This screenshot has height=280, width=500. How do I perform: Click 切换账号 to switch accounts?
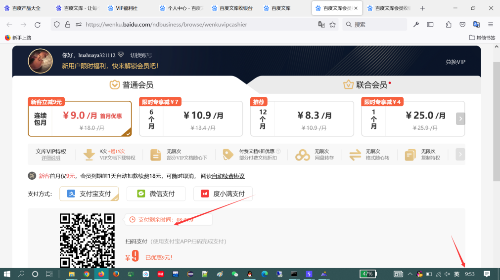[x=141, y=55]
